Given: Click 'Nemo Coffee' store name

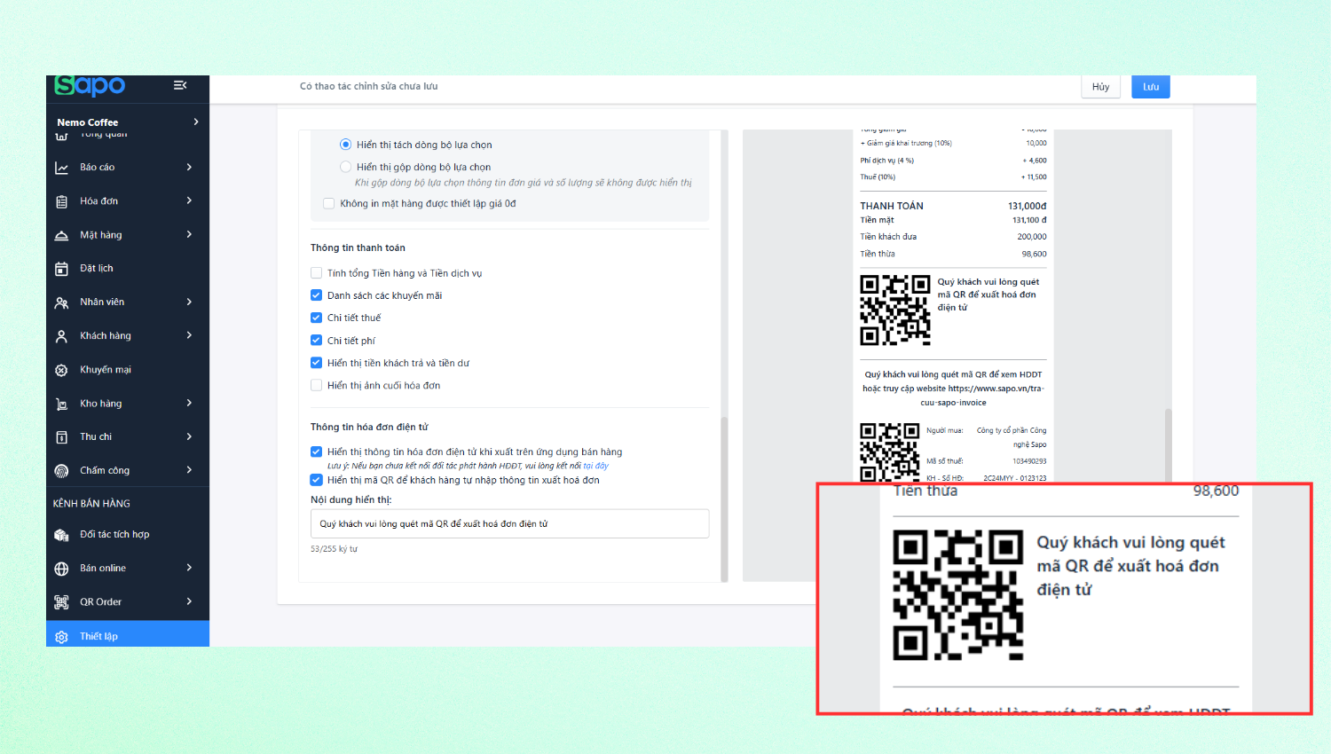Looking at the screenshot, I should [x=88, y=122].
